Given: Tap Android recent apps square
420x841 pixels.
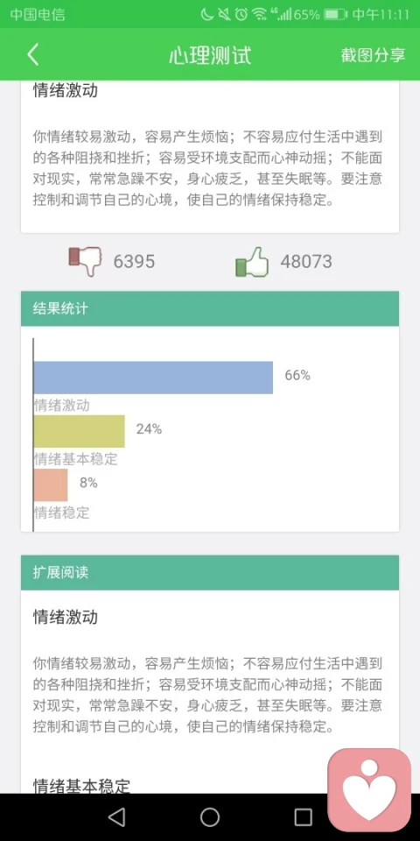Looking at the screenshot, I should [304, 816].
